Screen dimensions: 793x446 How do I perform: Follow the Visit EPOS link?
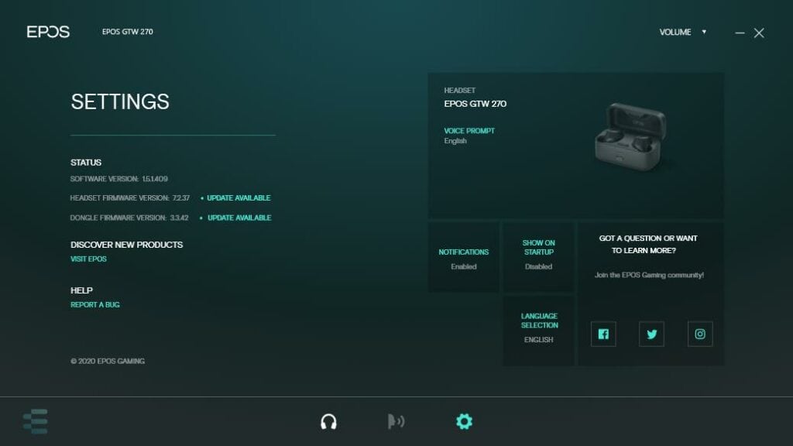(x=88, y=259)
